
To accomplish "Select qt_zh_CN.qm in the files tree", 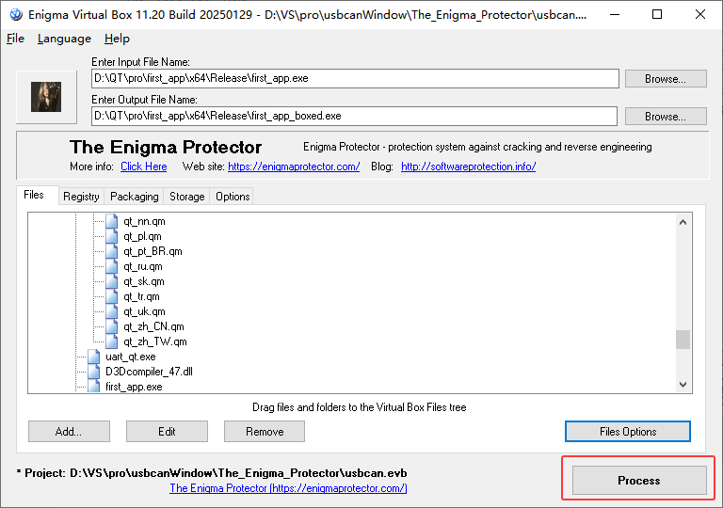I will [153, 326].
